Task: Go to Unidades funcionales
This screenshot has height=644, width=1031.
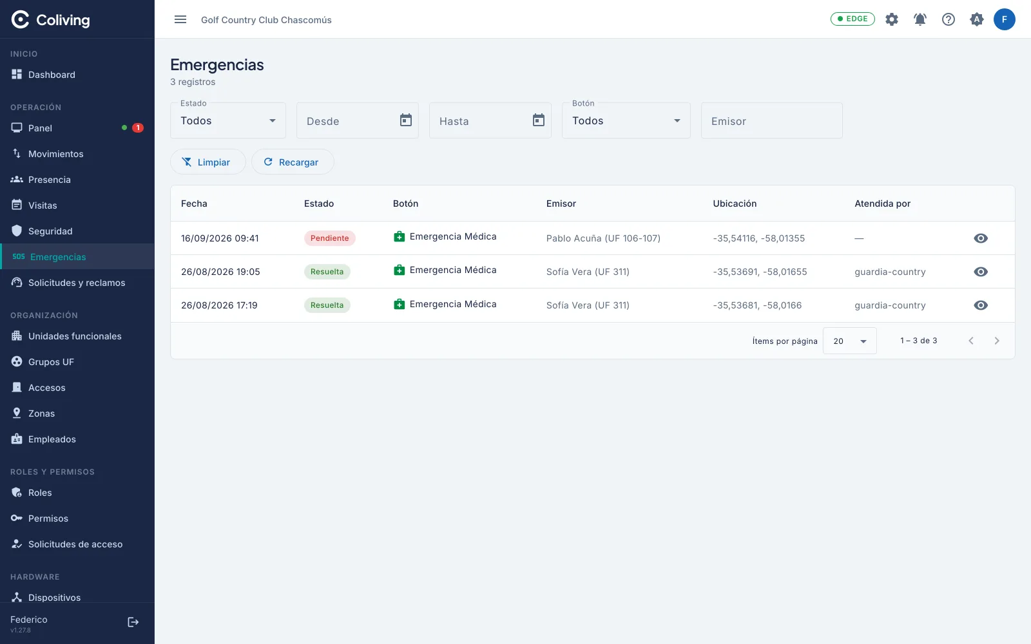Action: pyautogui.click(x=77, y=336)
